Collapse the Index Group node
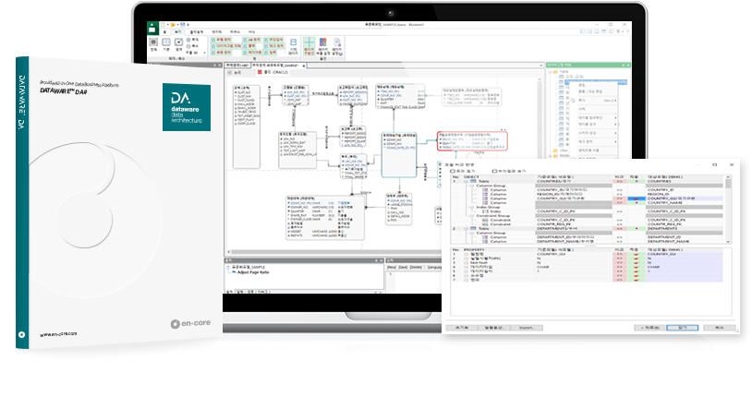Viewport: 752px width, 397px height. pos(472,207)
